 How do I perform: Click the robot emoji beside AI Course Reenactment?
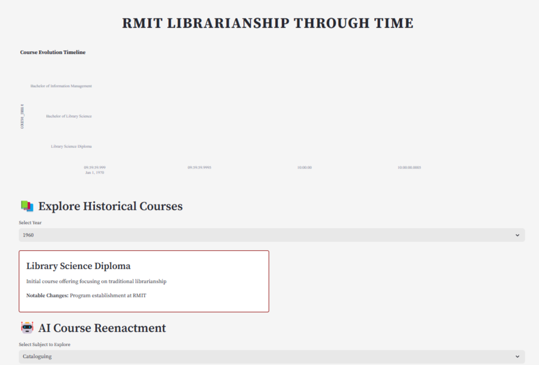click(x=27, y=328)
